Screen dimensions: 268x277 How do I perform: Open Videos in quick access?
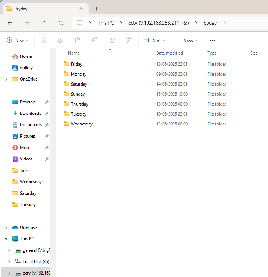pyautogui.click(x=22, y=159)
